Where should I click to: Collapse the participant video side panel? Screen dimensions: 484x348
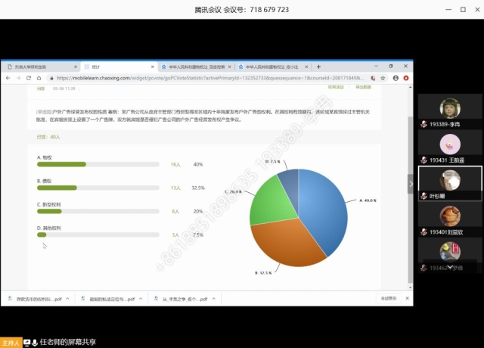(x=411, y=183)
